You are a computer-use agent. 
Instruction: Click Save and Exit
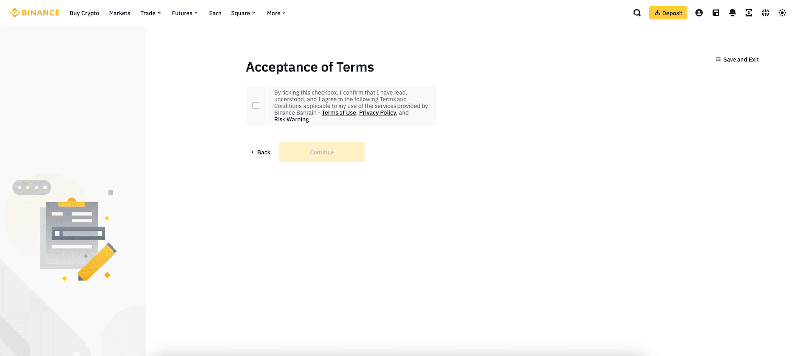pyautogui.click(x=737, y=59)
